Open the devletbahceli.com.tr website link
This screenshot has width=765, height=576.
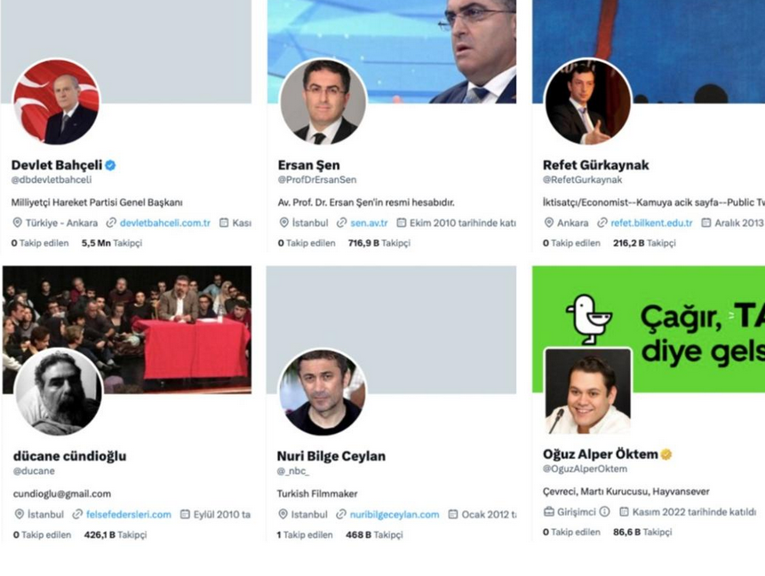point(164,223)
